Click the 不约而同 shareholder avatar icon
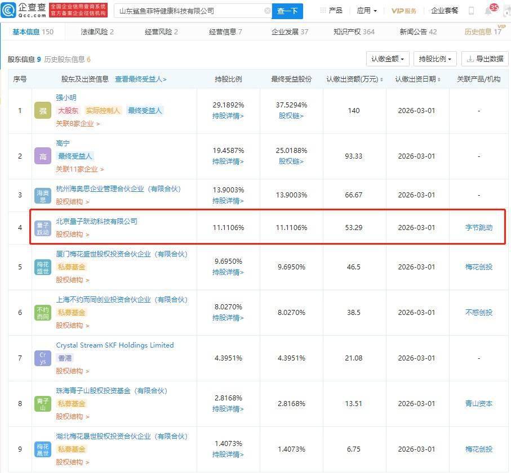This screenshot has height=473, width=511. click(x=43, y=313)
